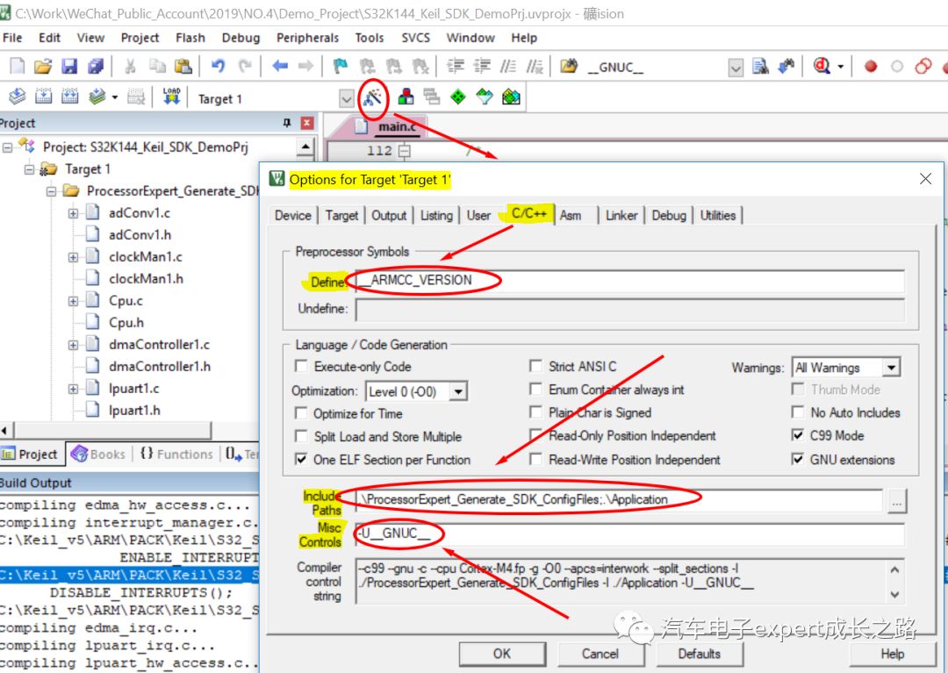This screenshot has width=948, height=673.
Task: Click the Misc Controls input field
Action: pos(630,534)
